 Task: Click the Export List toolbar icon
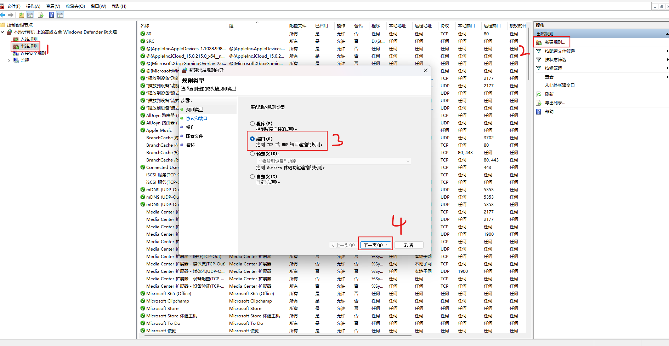[41, 15]
